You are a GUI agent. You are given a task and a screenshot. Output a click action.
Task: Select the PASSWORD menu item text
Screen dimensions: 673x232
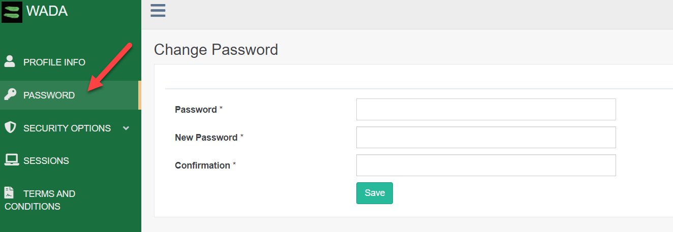tap(49, 95)
